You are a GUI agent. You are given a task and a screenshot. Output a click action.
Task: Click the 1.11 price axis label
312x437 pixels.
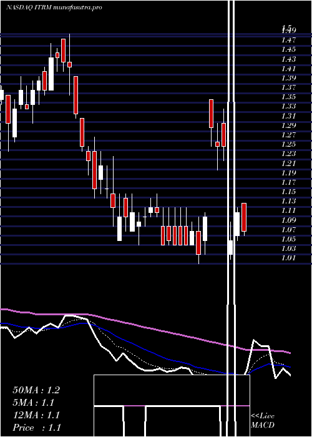[x=288, y=211]
